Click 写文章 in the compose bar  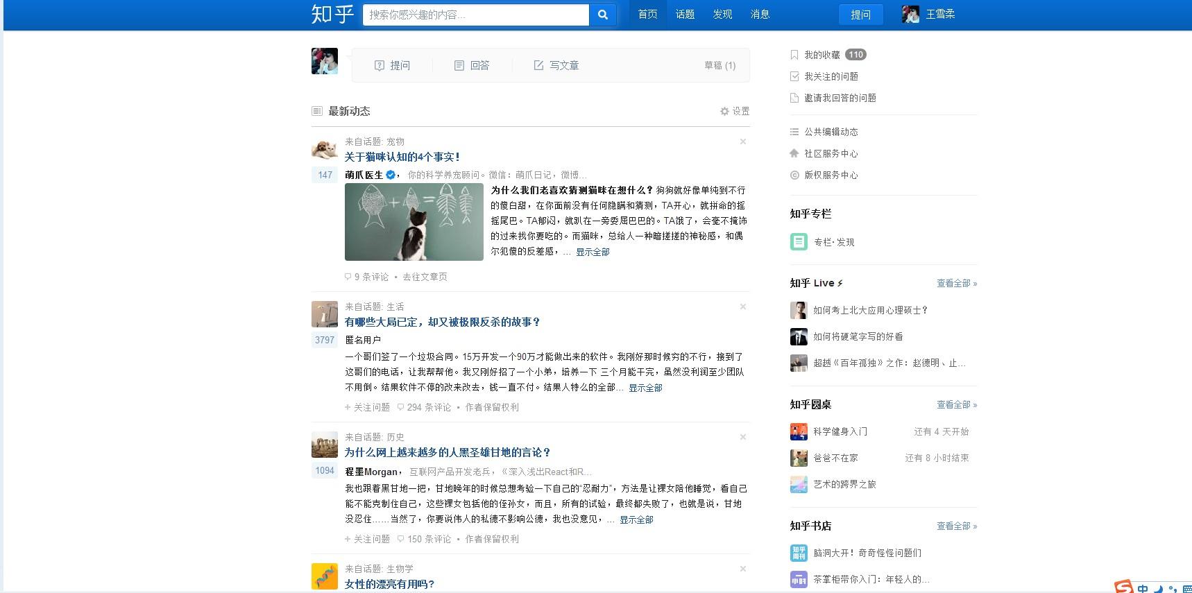(556, 65)
